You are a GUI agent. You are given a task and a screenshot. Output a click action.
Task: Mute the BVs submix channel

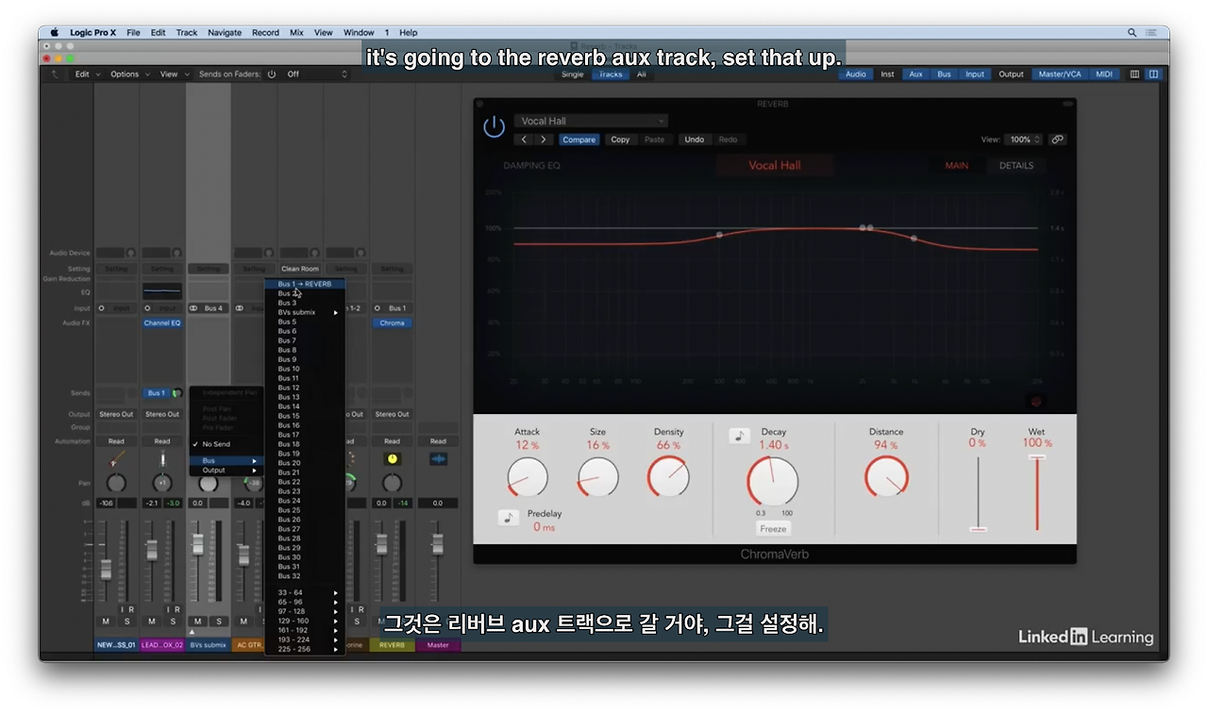click(197, 622)
